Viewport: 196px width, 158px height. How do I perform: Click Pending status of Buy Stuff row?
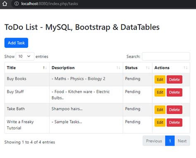[133, 92]
